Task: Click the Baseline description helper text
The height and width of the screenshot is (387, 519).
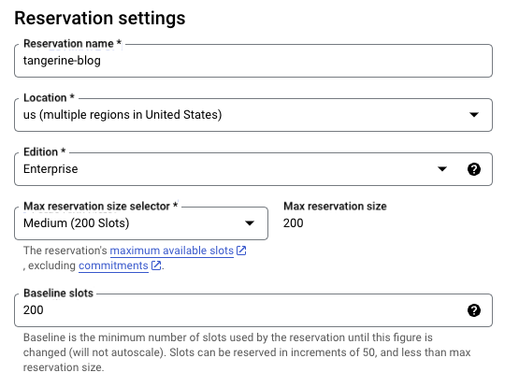Action: pyautogui.click(x=247, y=352)
